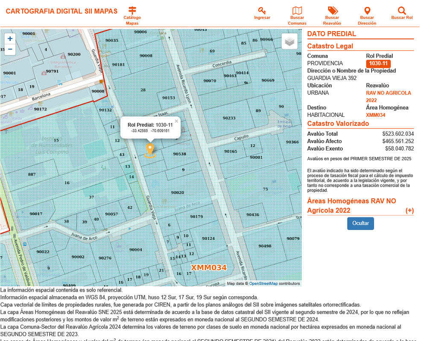Click parcel 90669 on the map

pos(268,80)
